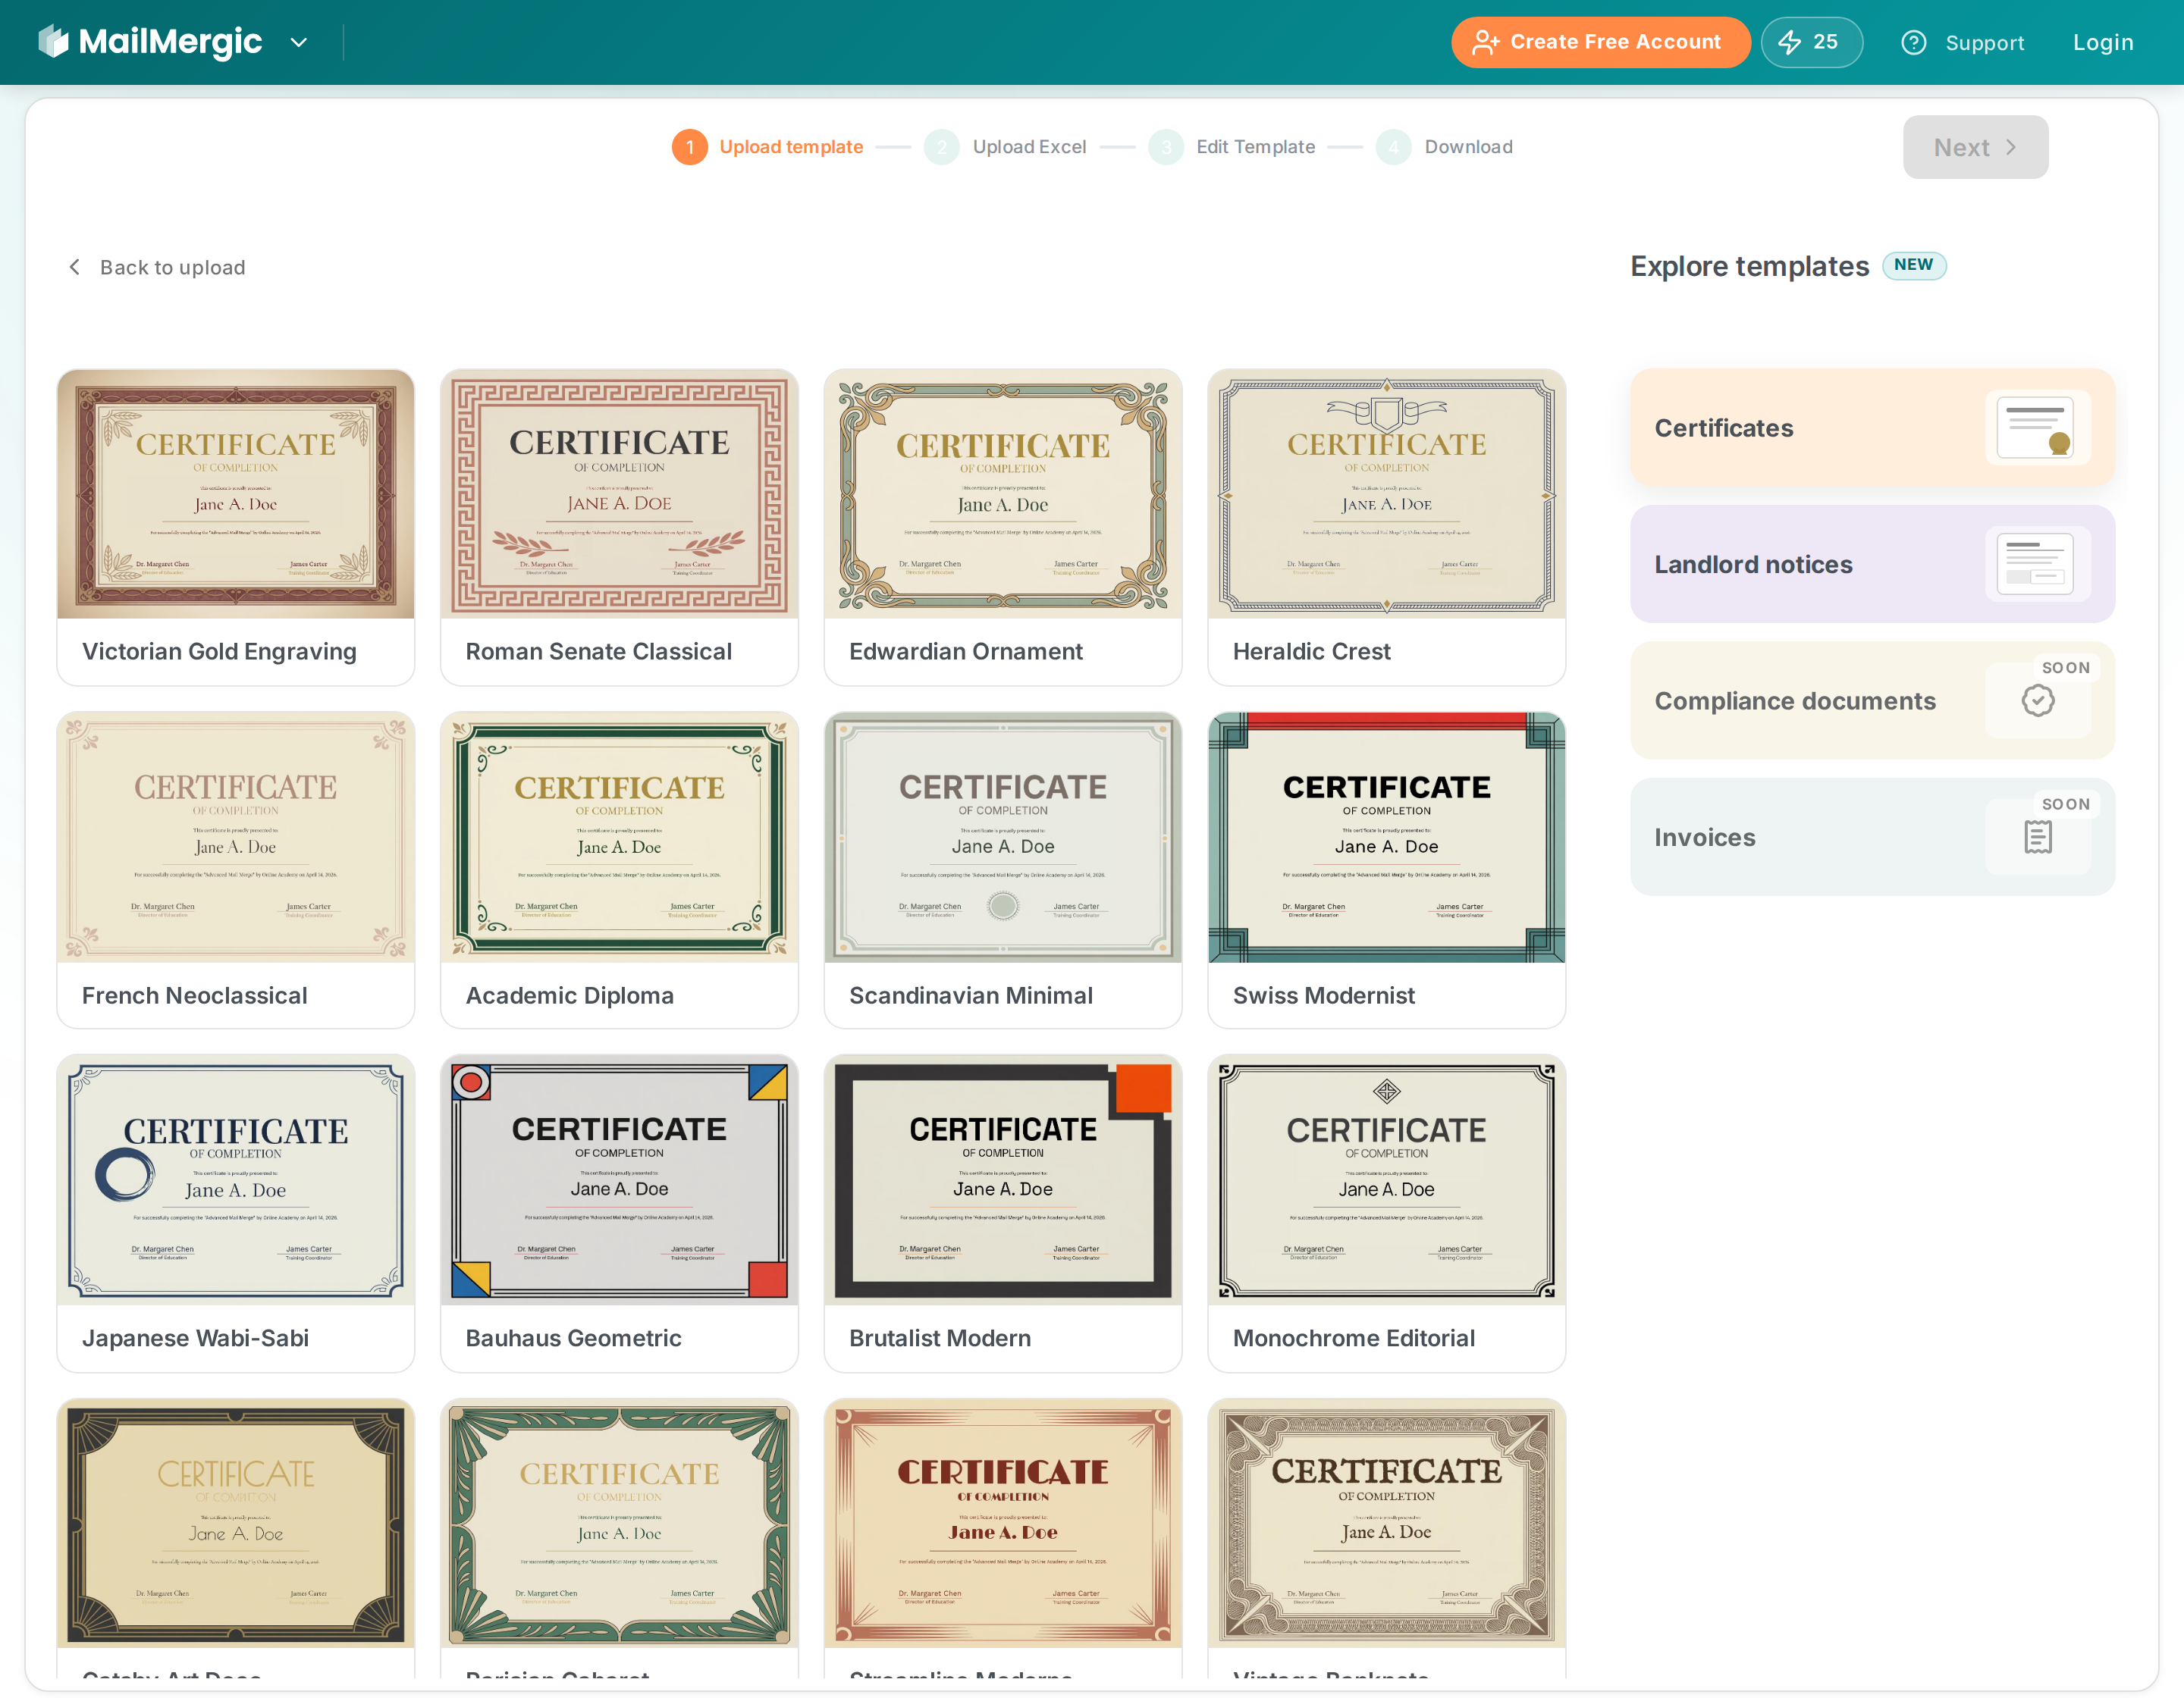Select the red retro-lettering certificate thumbnail
Image resolution: width=2184 pixels, height=1698 pixels.
(1003, 1524)
